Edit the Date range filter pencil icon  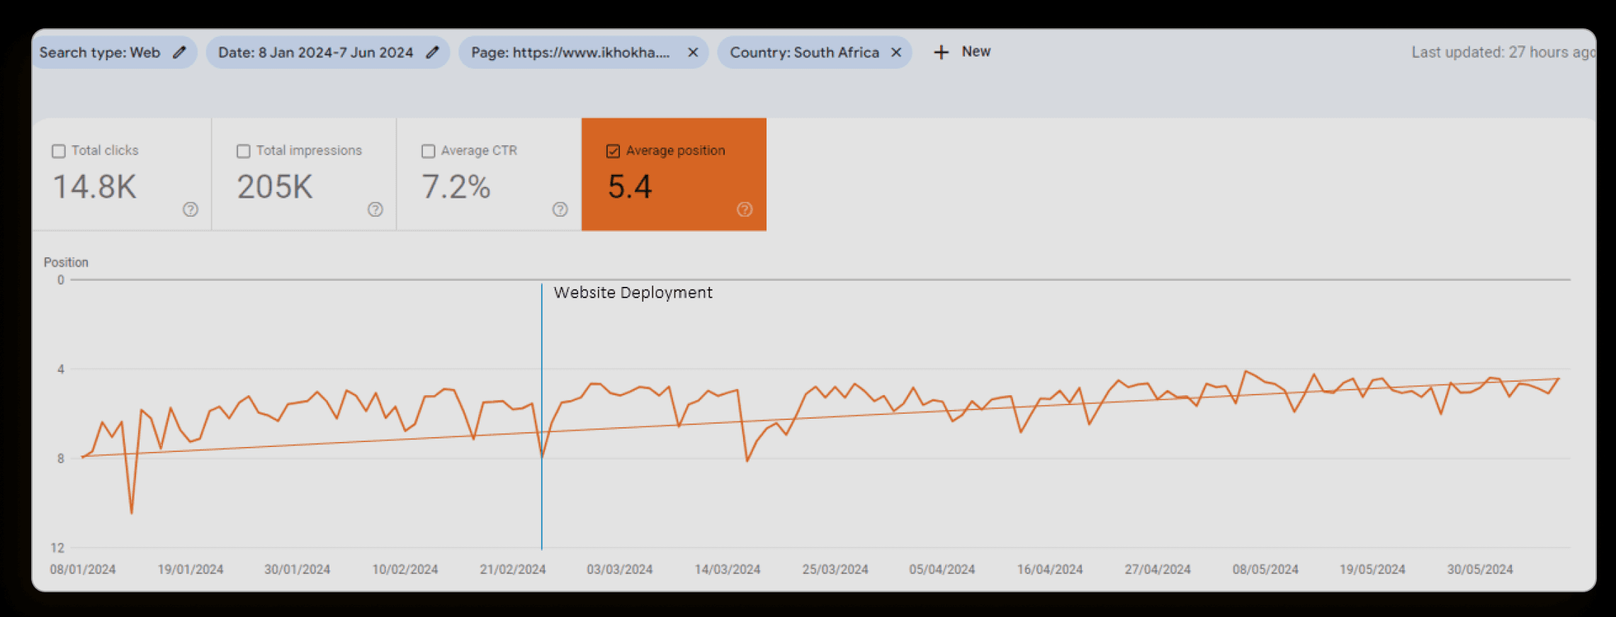pos(432,52)
